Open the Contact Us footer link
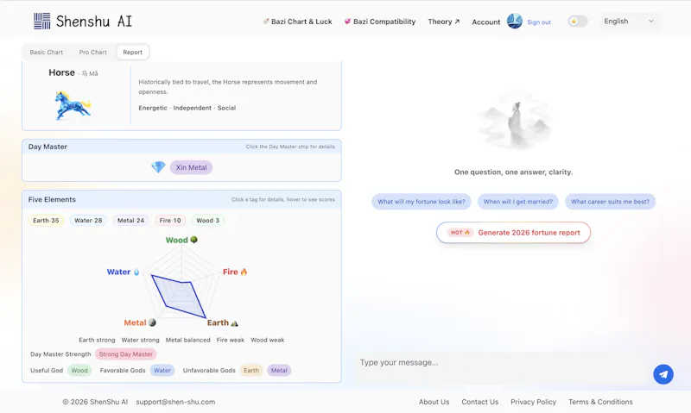The height and width of the screenshot is (413, 691). tap(480, 402)
